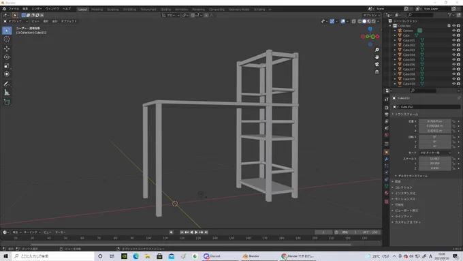This screenshot has height=261, width=463.
Task: Open the Output properties tab
Action: [x=386, y=114]
